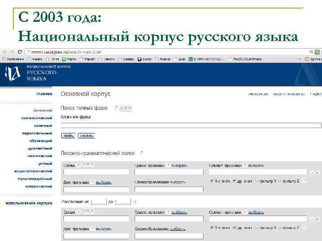Click выбрать for first Семант. признаки

click(256, 166)
